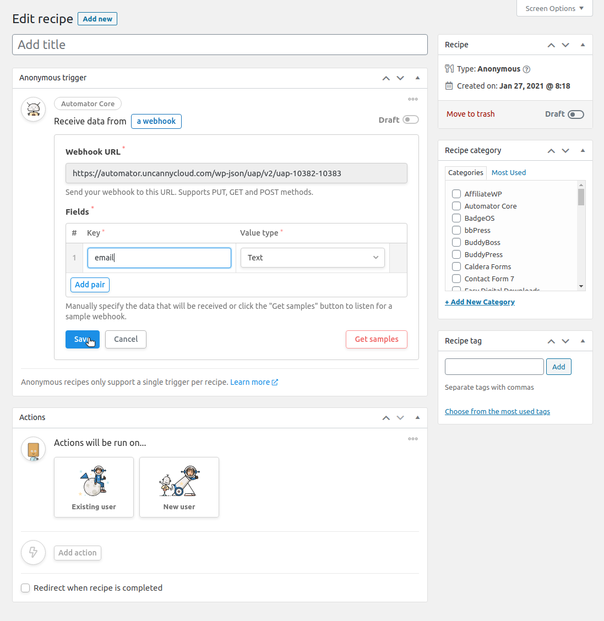Check the BadgeOS category
604x621 pixels.
(456, 218)
